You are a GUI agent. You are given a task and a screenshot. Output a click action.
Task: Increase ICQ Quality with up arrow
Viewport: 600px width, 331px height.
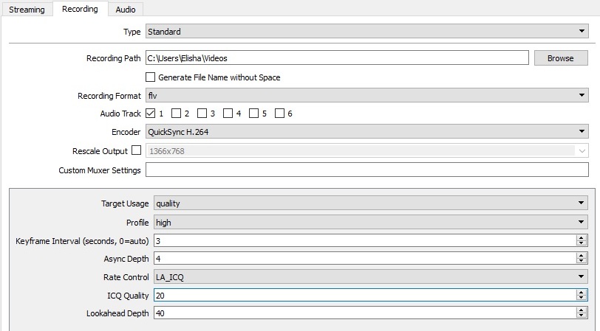[x=582, y=292]
